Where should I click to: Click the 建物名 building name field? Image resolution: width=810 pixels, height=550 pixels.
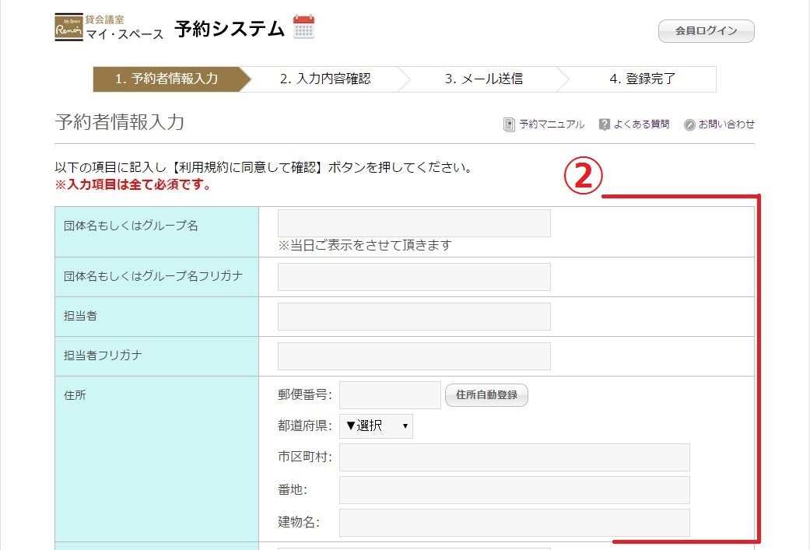(514, 523)
